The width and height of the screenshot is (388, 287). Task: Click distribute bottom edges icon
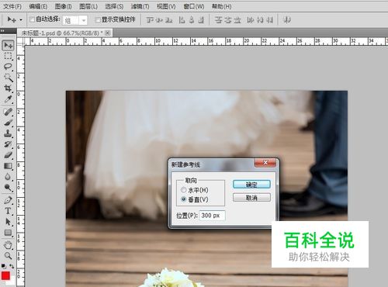click(x=237, y=20)
